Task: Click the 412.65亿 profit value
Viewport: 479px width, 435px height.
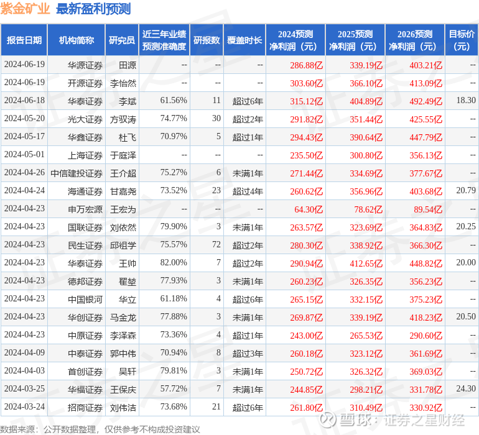Action: pyautogui.click(x=366, y=263)
